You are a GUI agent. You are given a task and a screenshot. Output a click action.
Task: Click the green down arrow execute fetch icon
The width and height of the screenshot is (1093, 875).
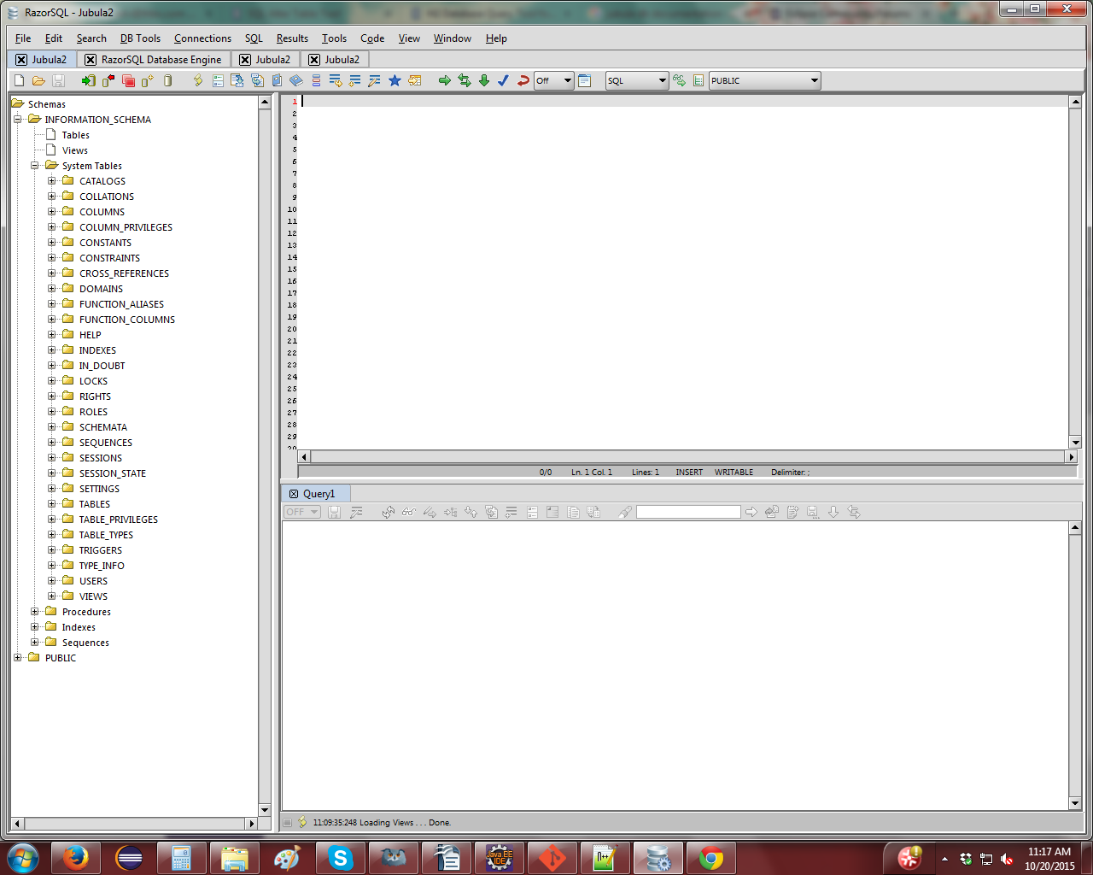pos(483,80)
